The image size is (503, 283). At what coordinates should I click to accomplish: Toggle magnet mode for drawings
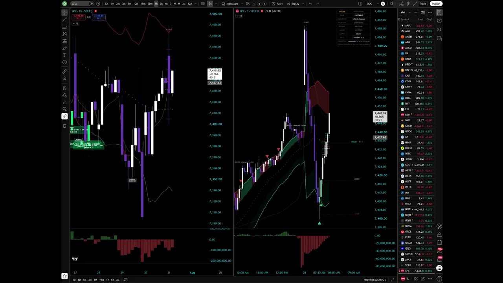pyautogui.click(x=64, y=88)
